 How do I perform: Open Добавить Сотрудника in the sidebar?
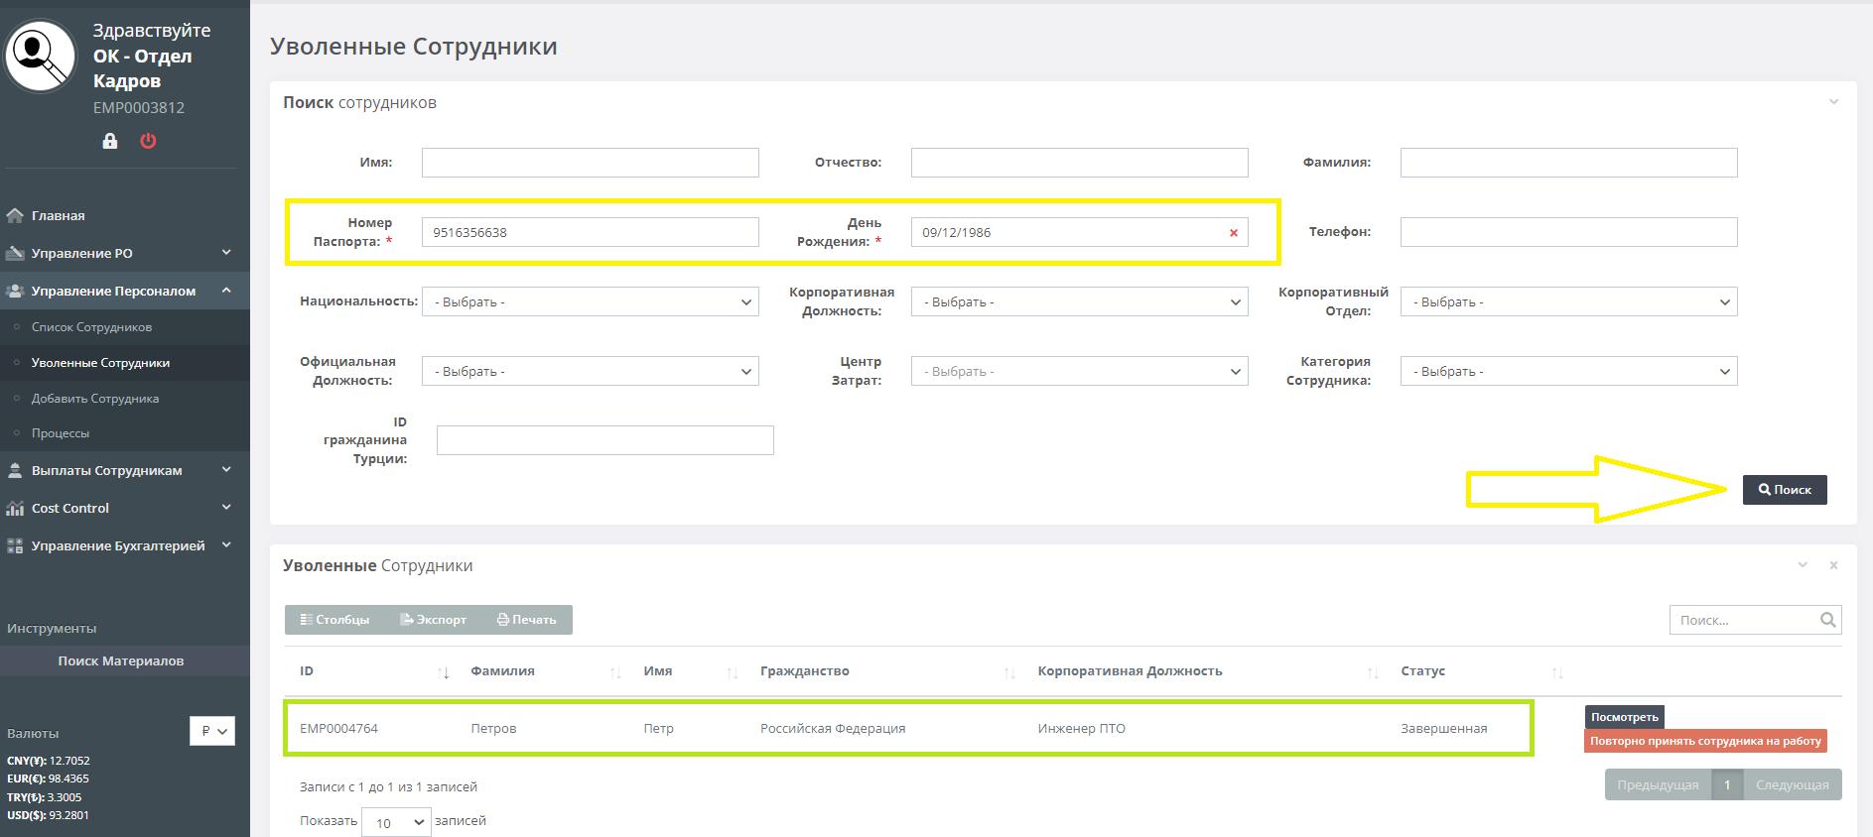coord(95,399)
